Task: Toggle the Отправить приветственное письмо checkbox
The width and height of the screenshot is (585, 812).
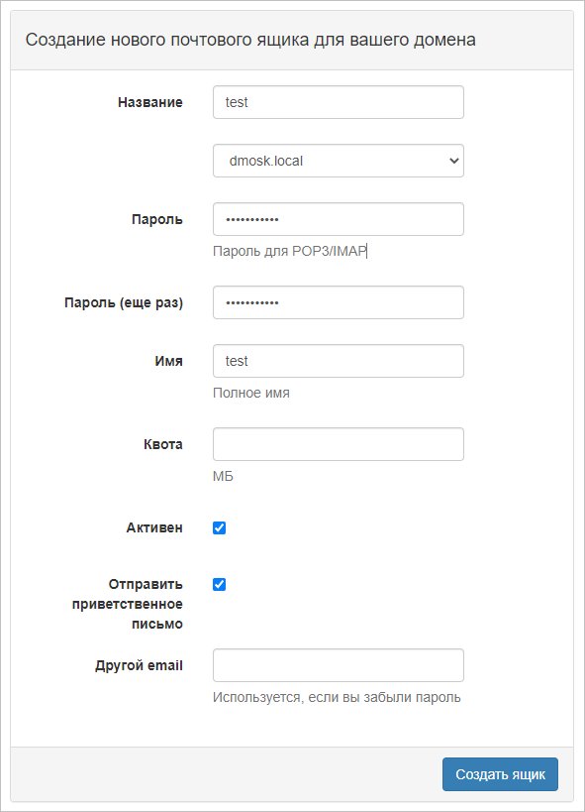Action: pos(220,584)
